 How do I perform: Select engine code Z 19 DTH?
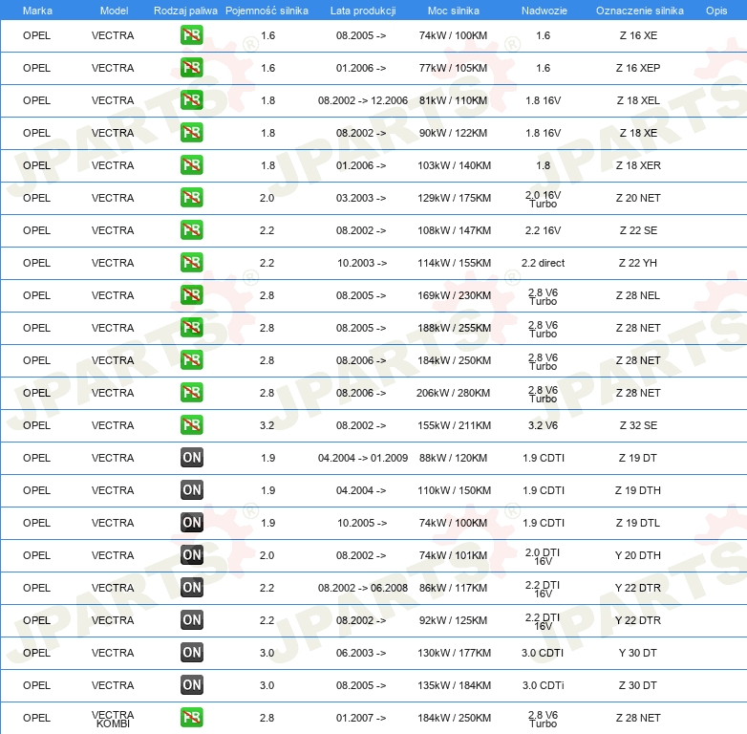tap(638, 490)
